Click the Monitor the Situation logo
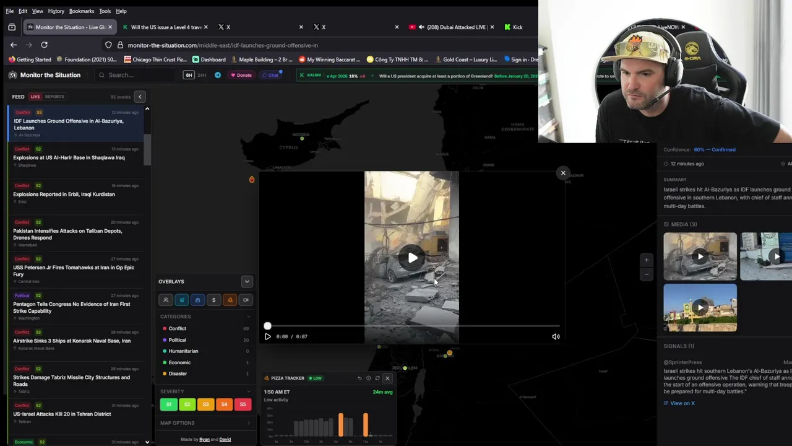Screen dimensions: 792x446 coord(12,75)
